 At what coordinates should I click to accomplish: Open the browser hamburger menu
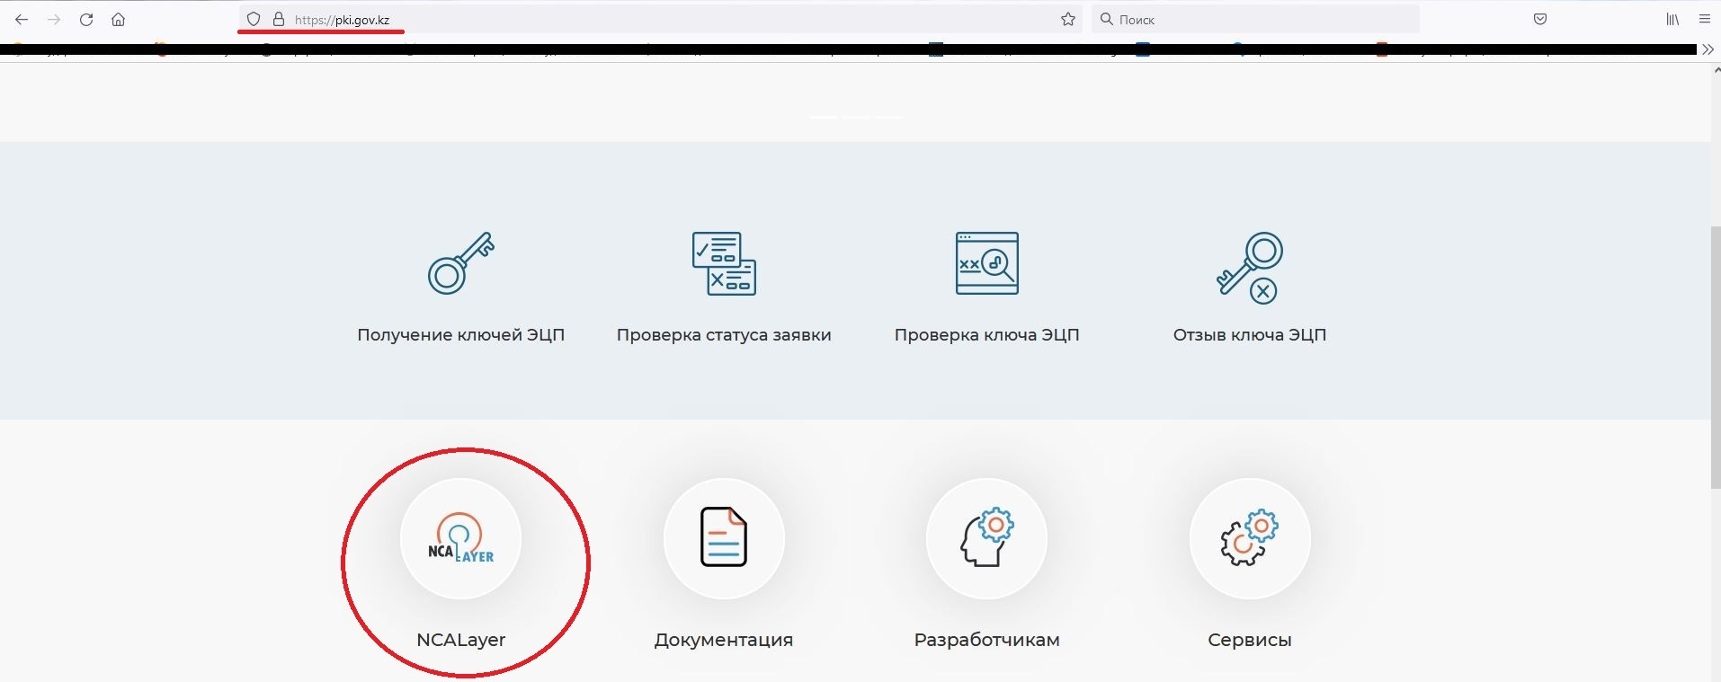pyautogui.click(x=1705, y=19)
